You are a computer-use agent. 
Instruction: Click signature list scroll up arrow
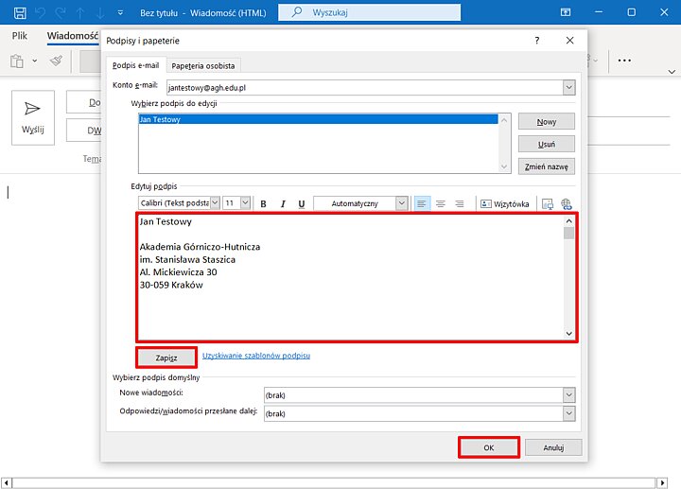(x=504, y=120)
